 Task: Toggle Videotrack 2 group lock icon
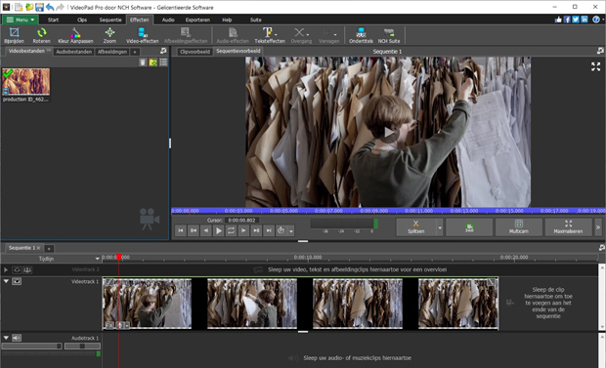click(27, 270)
